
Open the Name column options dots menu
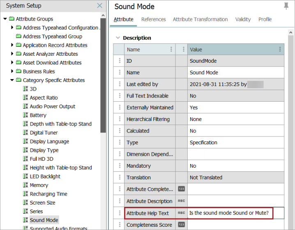pyautogui.click(x=171, y=49)
